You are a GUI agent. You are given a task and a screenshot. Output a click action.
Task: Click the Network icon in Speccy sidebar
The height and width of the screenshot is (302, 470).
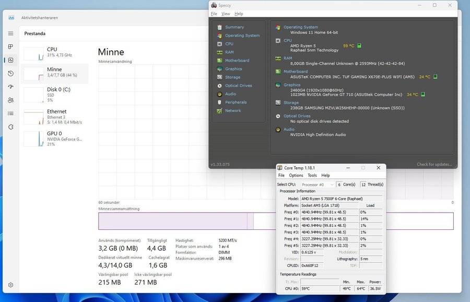(x=219, y=111)
